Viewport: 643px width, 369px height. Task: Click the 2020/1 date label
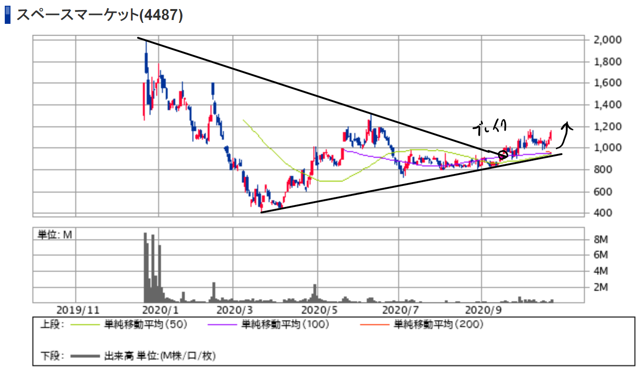160,309
